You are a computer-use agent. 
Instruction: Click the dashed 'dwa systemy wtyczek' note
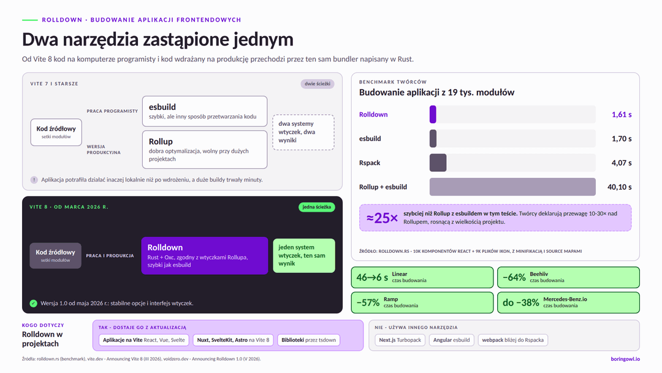coord(303,132)
